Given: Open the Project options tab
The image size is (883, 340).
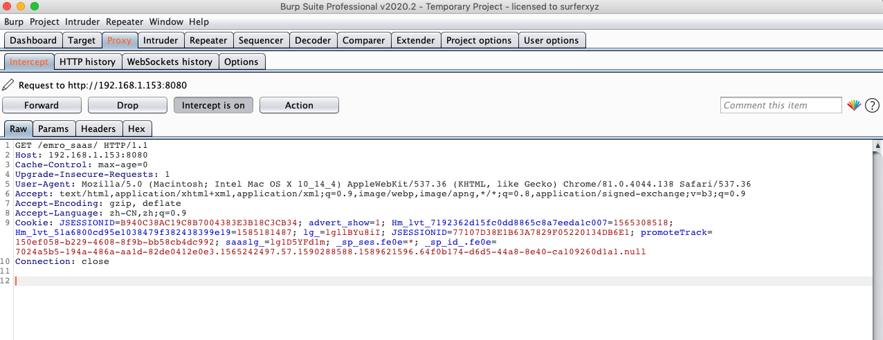Looking at the screenshot, I should (x=479, y=40).
